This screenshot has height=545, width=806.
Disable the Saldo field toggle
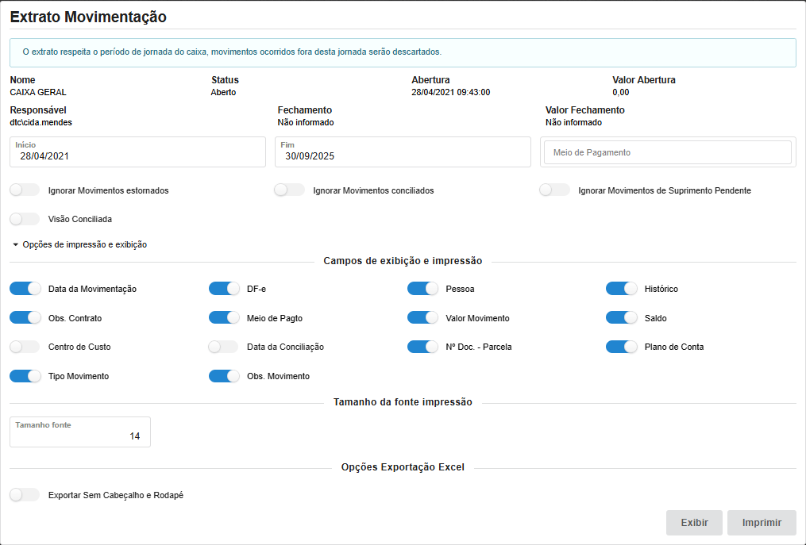[622, 318]
